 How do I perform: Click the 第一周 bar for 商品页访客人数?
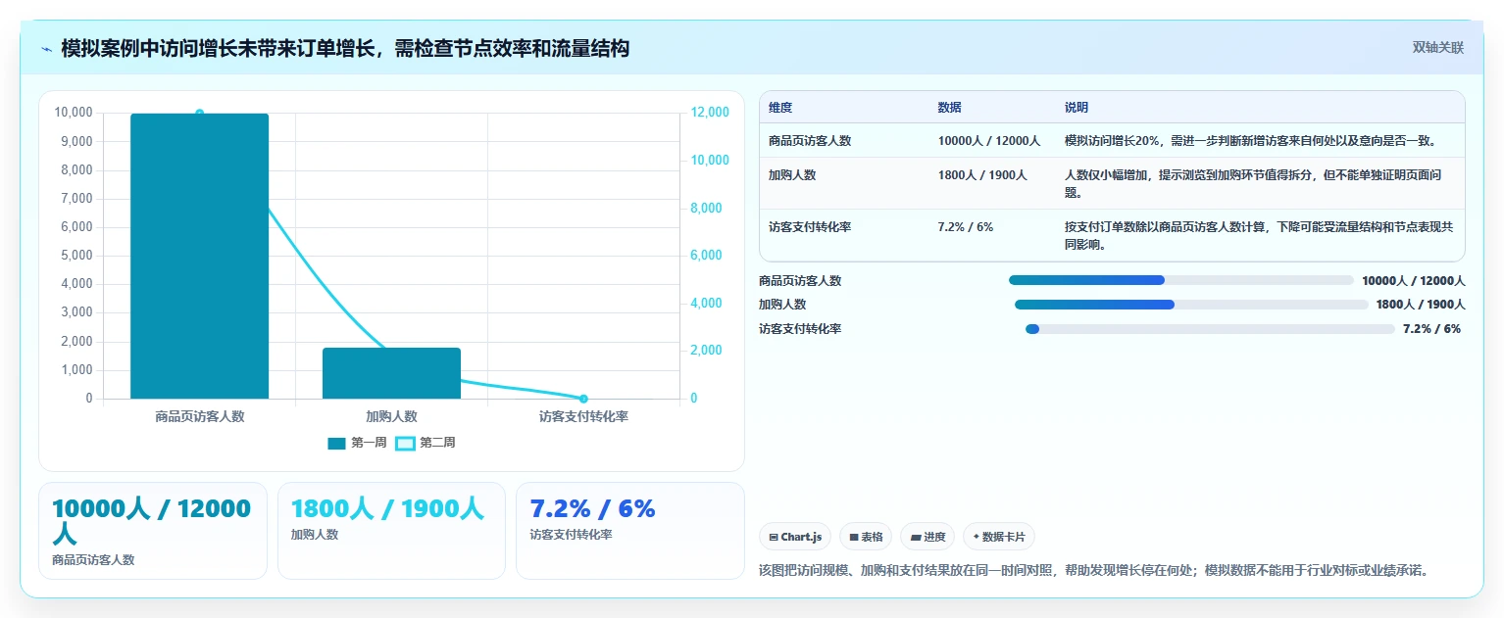coord(199,257)
